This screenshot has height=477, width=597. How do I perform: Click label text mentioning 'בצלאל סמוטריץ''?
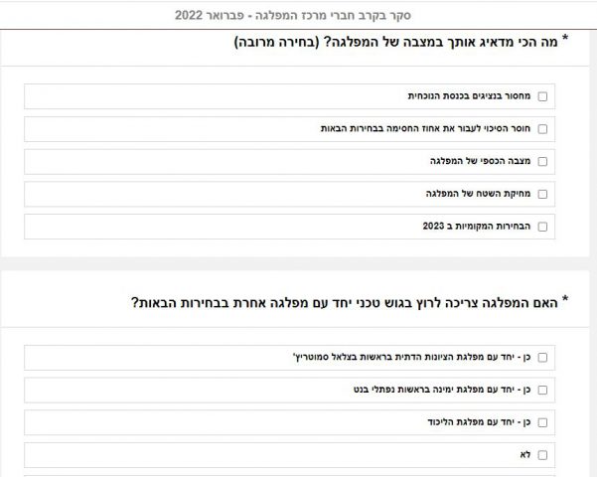(414, 357)
